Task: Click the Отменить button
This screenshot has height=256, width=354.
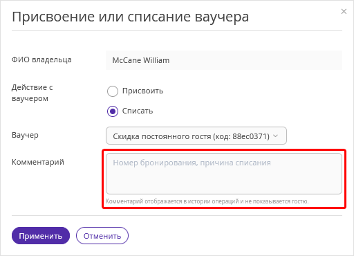Action: (102, 236)
